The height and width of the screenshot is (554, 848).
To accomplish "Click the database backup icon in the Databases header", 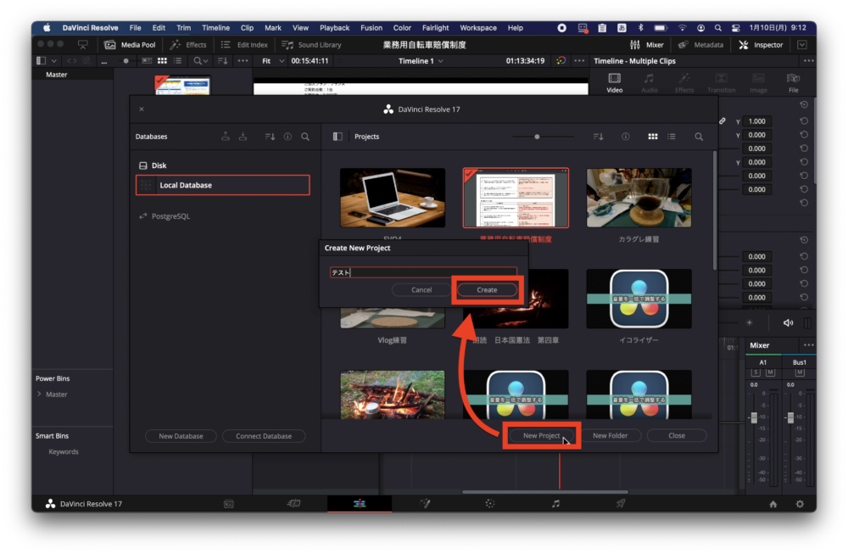I will (226, 137).
